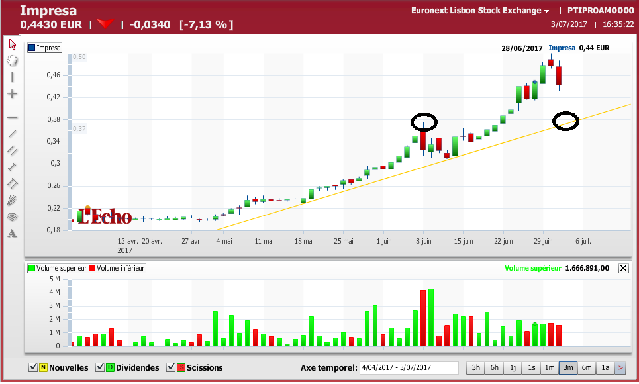
Task: Set time range to 1m
Action: point(550,367)
